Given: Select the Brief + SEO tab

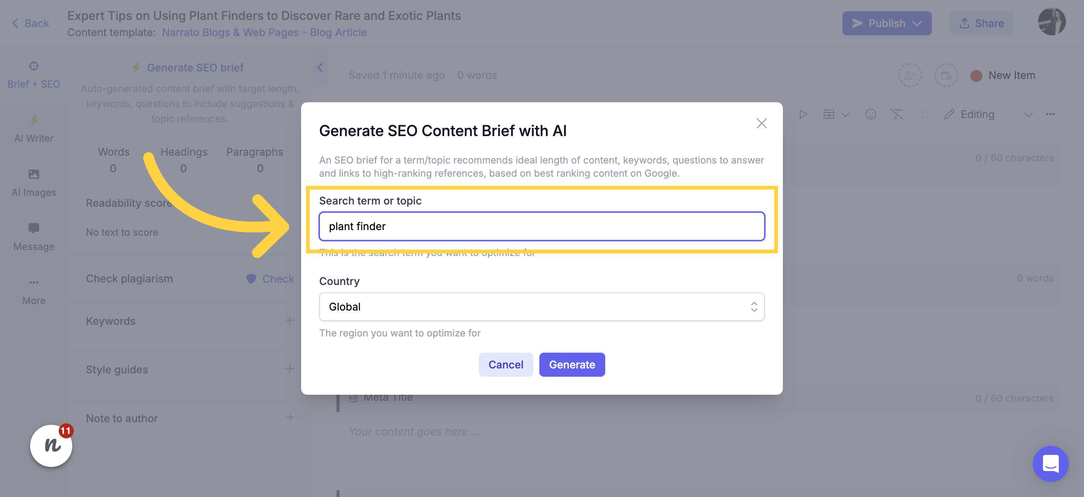Looking at the screenshot, I should (x=33, y=75).
